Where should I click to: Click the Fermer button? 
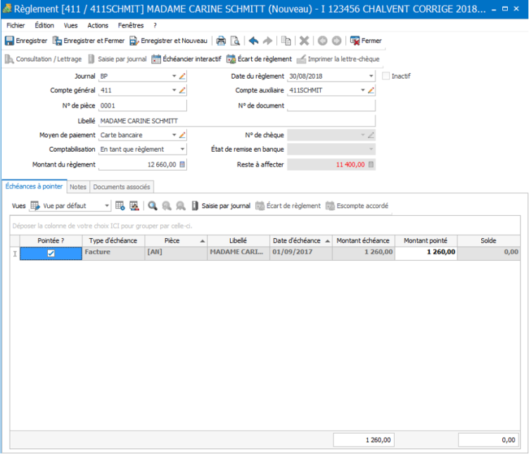point(366,41)
